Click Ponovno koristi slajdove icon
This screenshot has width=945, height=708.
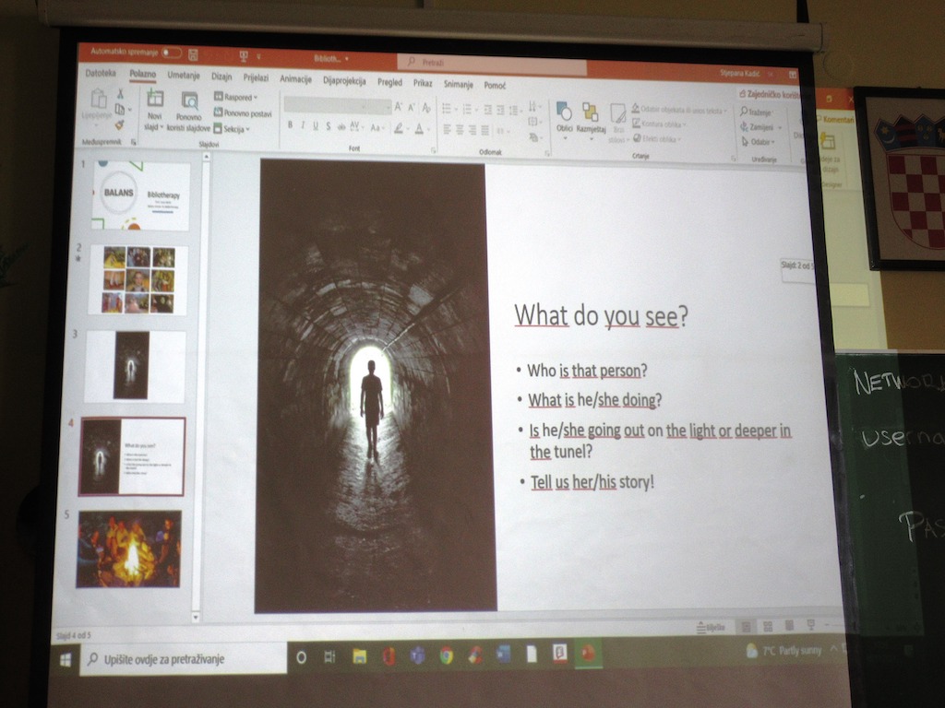coord(190,100)
